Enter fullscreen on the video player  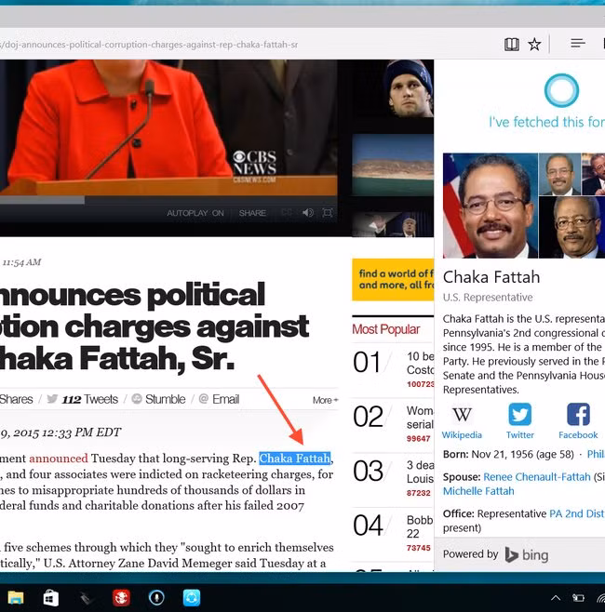tap(328, 213)
